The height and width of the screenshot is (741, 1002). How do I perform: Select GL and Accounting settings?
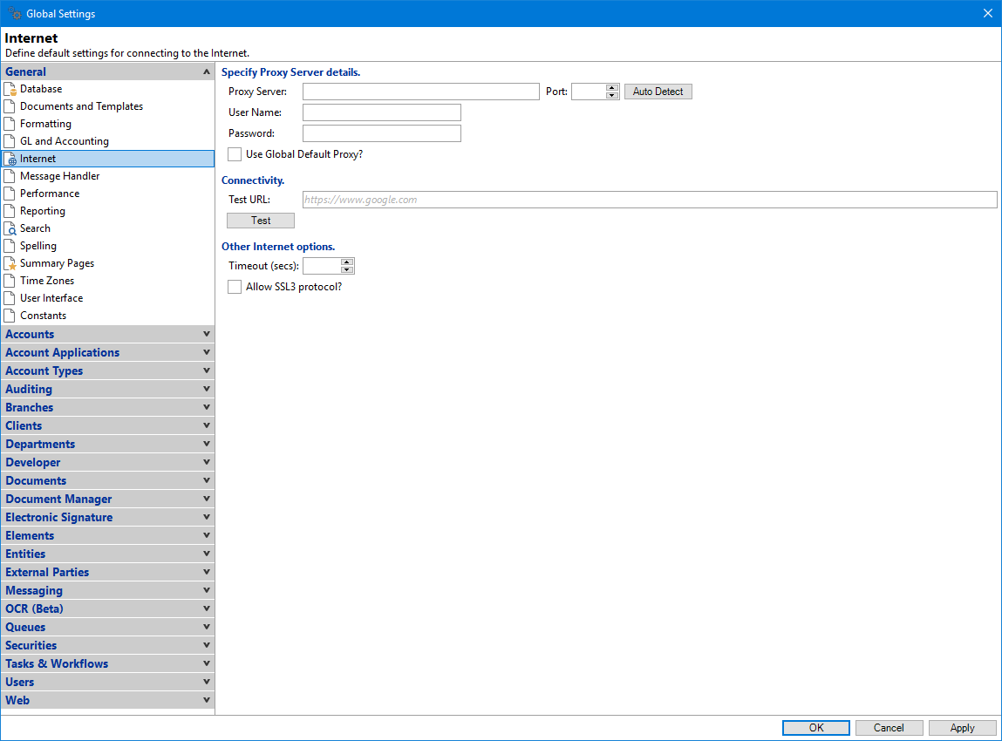point(107,141)
